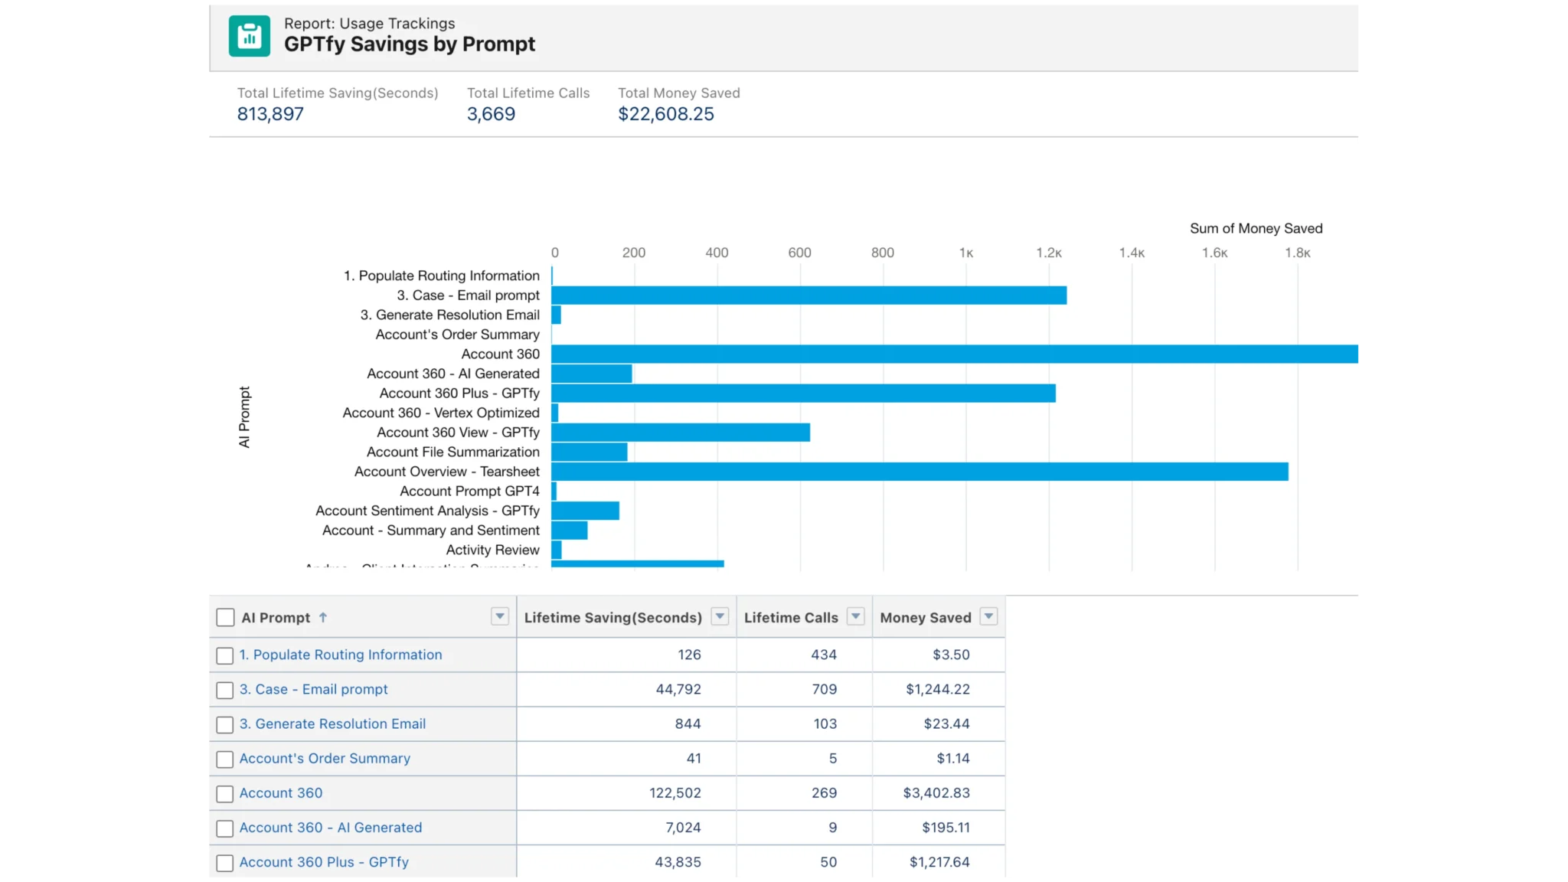Check the Account 360 row checkbox
Screen dimensions: 1568x882
(224, 793)
